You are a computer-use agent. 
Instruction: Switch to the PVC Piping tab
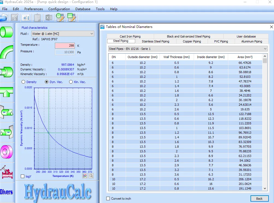(x=221, y=41)
